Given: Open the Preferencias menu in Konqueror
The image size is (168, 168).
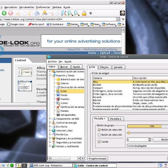Looking at the screenshot, I should coord(43,7).
